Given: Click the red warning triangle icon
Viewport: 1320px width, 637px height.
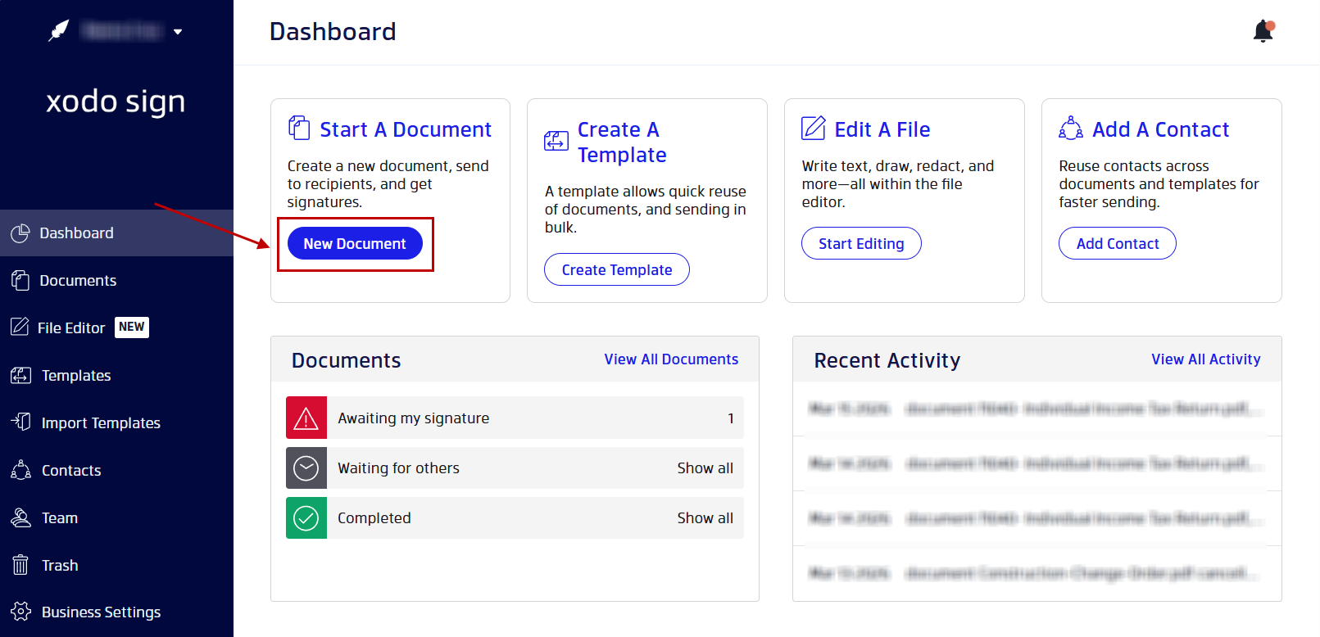Looking at the screenshot, I should pyautogui.click(x=306, y=418).
